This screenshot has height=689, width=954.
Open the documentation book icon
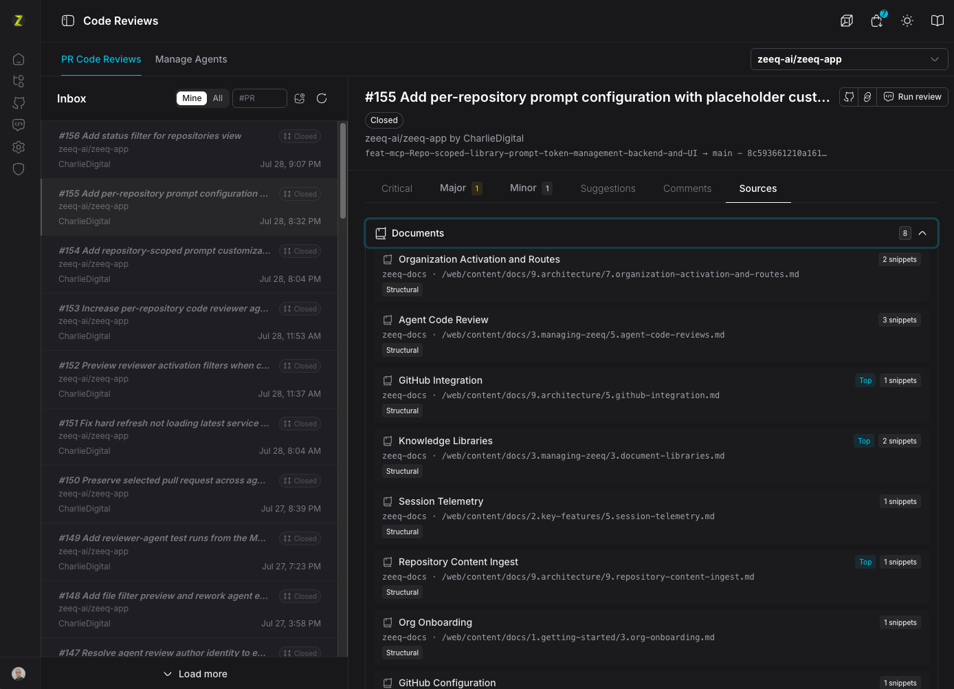coord(938,21)
